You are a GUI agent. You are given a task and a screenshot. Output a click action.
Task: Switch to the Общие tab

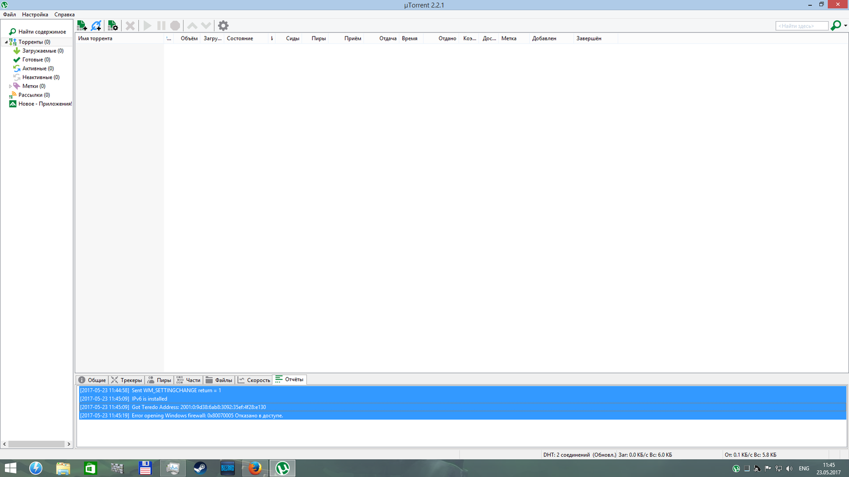[92, 380]
